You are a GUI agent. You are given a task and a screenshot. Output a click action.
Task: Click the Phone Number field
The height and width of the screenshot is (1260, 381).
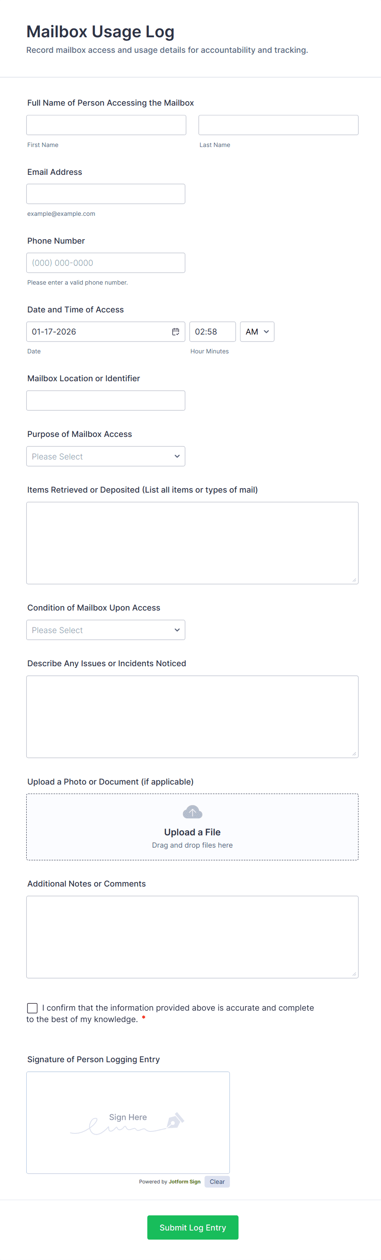(106, 262)
